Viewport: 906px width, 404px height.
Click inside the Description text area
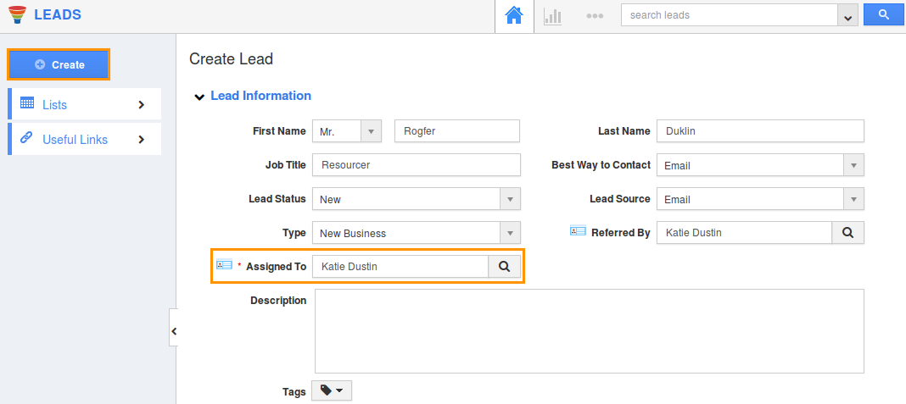click(x=590, y=331)
